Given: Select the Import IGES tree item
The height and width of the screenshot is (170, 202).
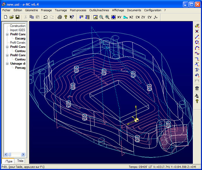Looking at the screenshot, I should tap(18, 30).
